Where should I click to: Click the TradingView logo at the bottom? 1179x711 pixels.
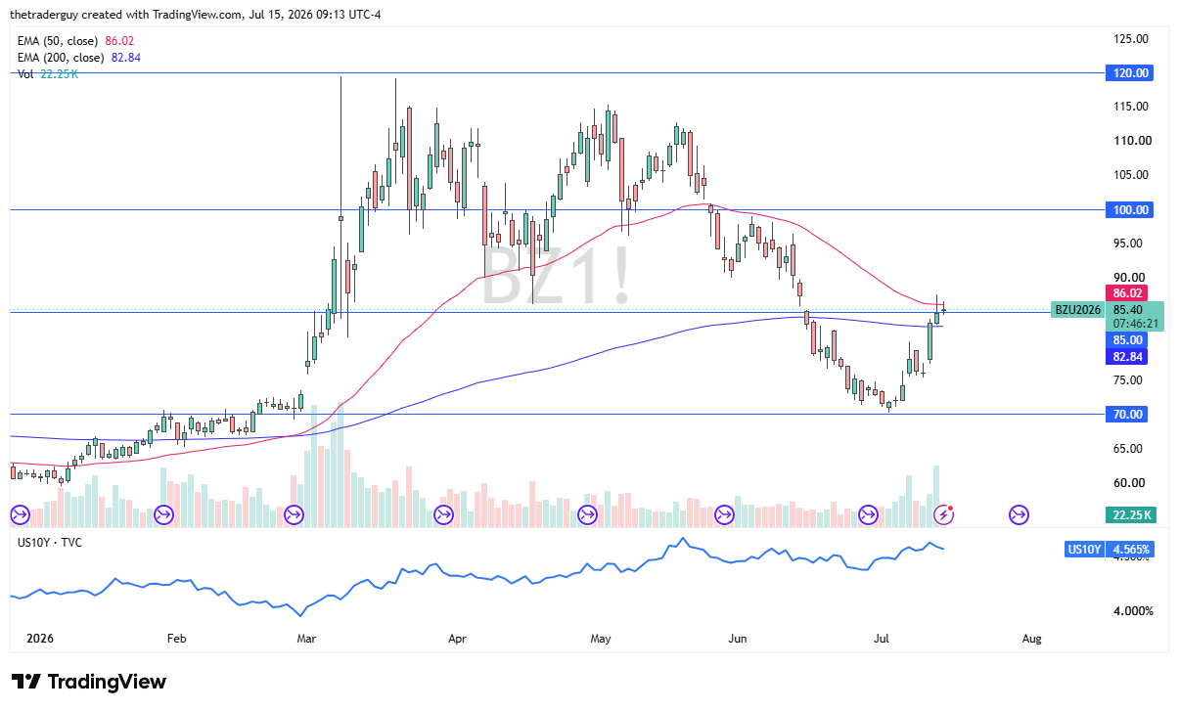coord(89,682)
